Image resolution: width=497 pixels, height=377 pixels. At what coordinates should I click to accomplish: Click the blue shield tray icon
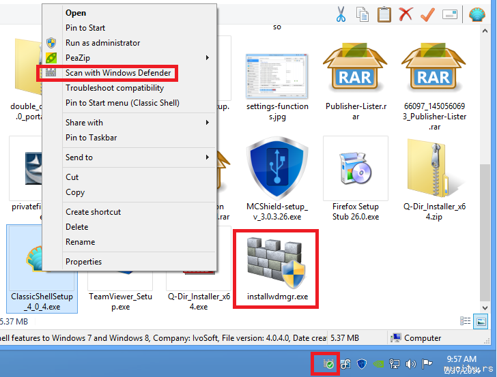[x=362, y=363]
